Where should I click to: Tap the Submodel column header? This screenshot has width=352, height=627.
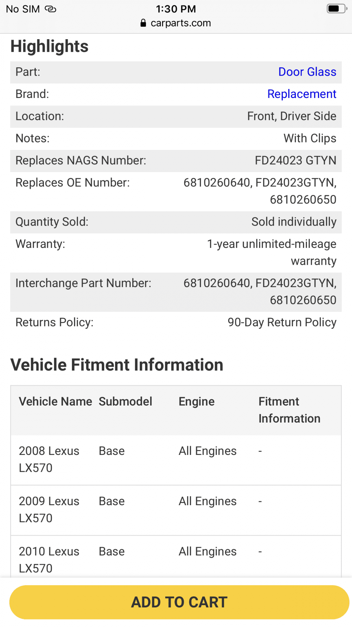[x=125, y=402]
